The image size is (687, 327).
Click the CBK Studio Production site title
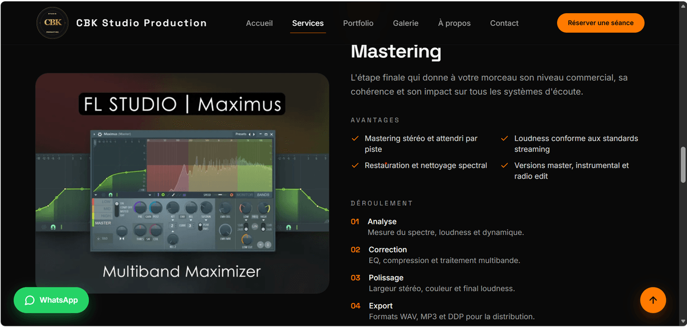141,23
